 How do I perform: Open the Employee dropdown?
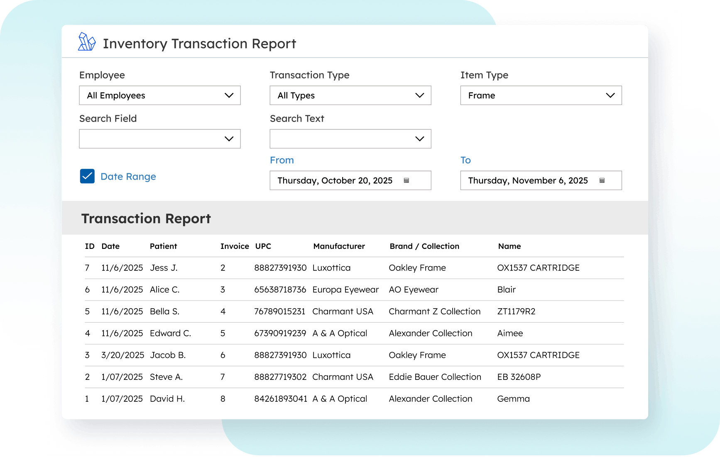(x=159, y=95)
